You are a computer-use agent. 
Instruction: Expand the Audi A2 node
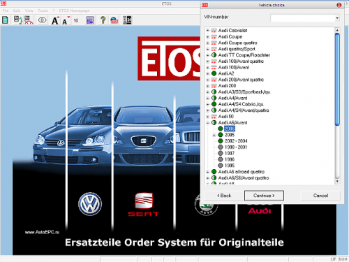(x=207, y=73)
